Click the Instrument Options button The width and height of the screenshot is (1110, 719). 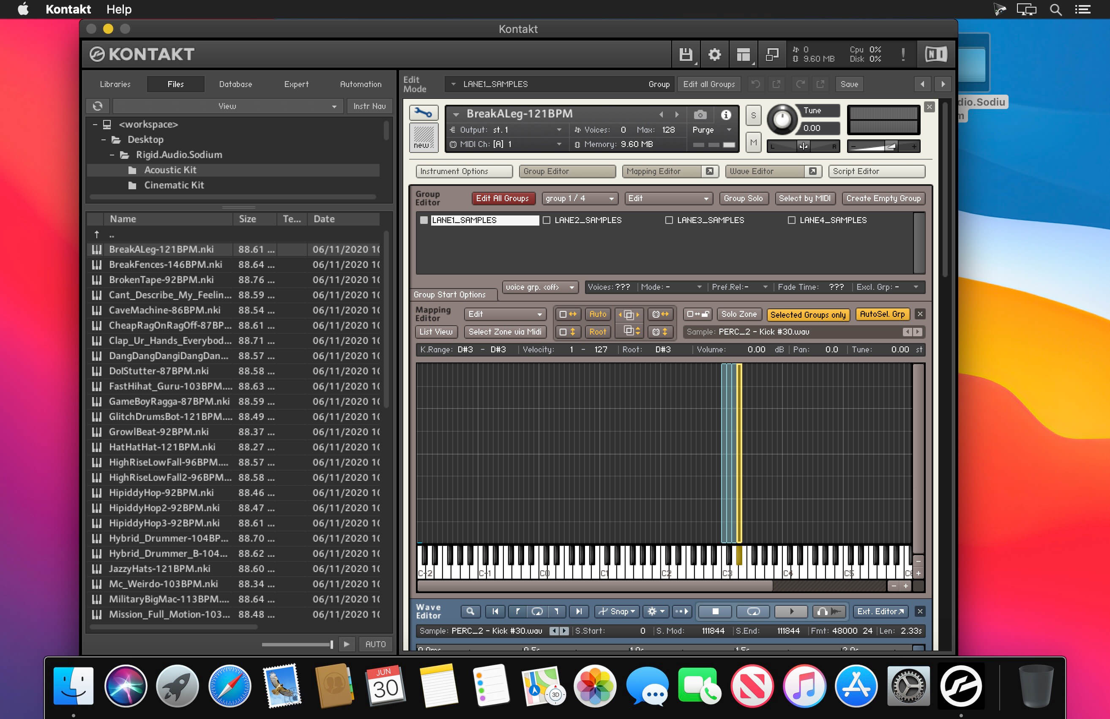464,171
